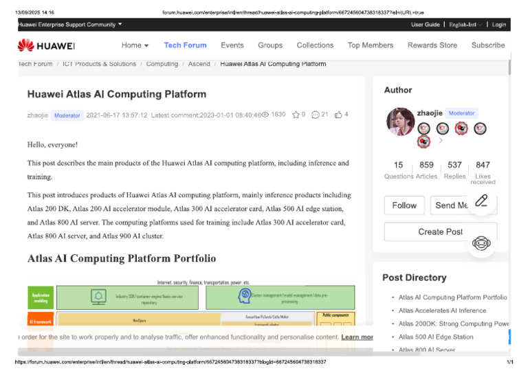Screen dimensions: 528x373
Task: Click the 859 Articles count
Action: tap(426, 170)
